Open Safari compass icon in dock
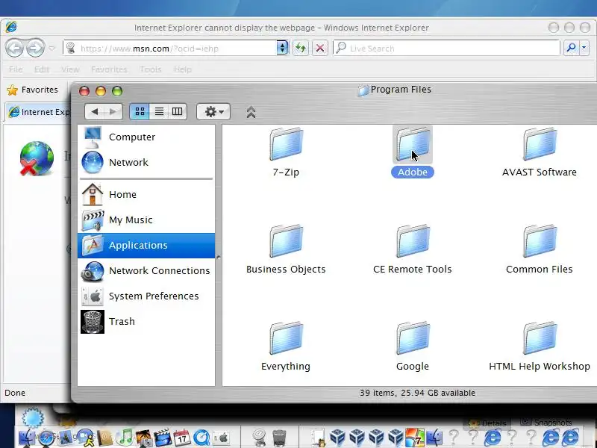 tap(47, 438)
